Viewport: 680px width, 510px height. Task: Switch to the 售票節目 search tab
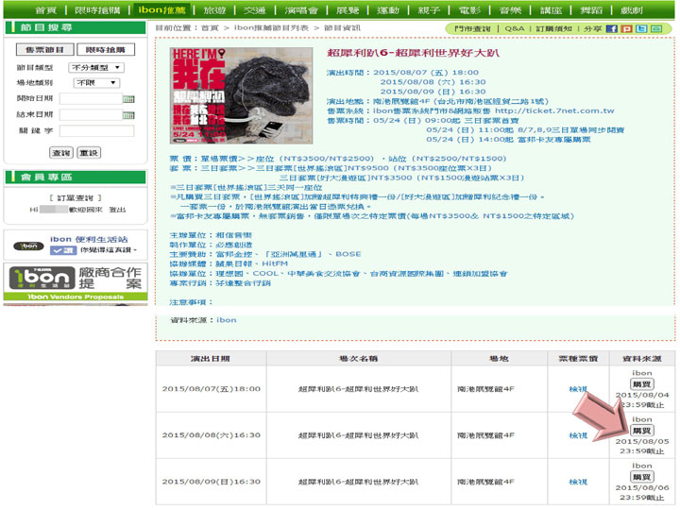pos(44,49)
